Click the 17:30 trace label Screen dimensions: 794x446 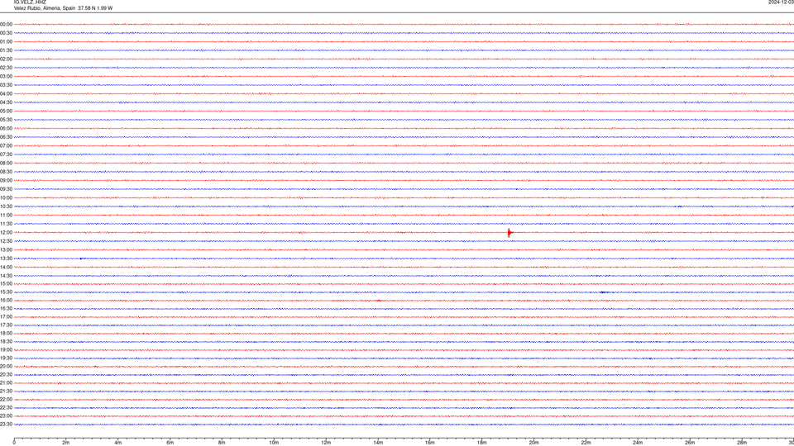coord(6,325)
